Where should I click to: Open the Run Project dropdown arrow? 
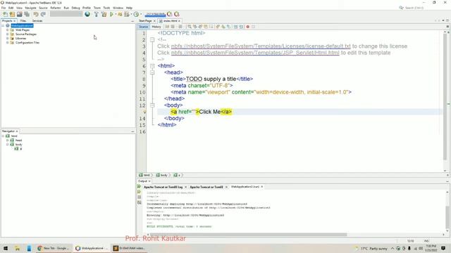pos(116,14)
